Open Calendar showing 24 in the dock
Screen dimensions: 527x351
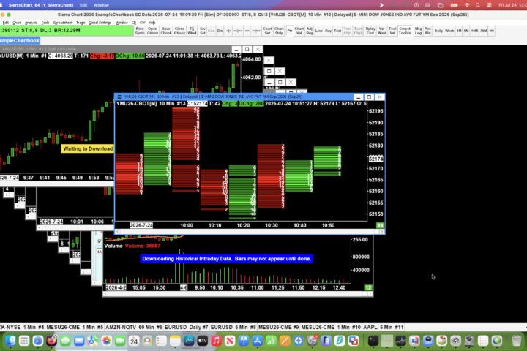[134, 341]
